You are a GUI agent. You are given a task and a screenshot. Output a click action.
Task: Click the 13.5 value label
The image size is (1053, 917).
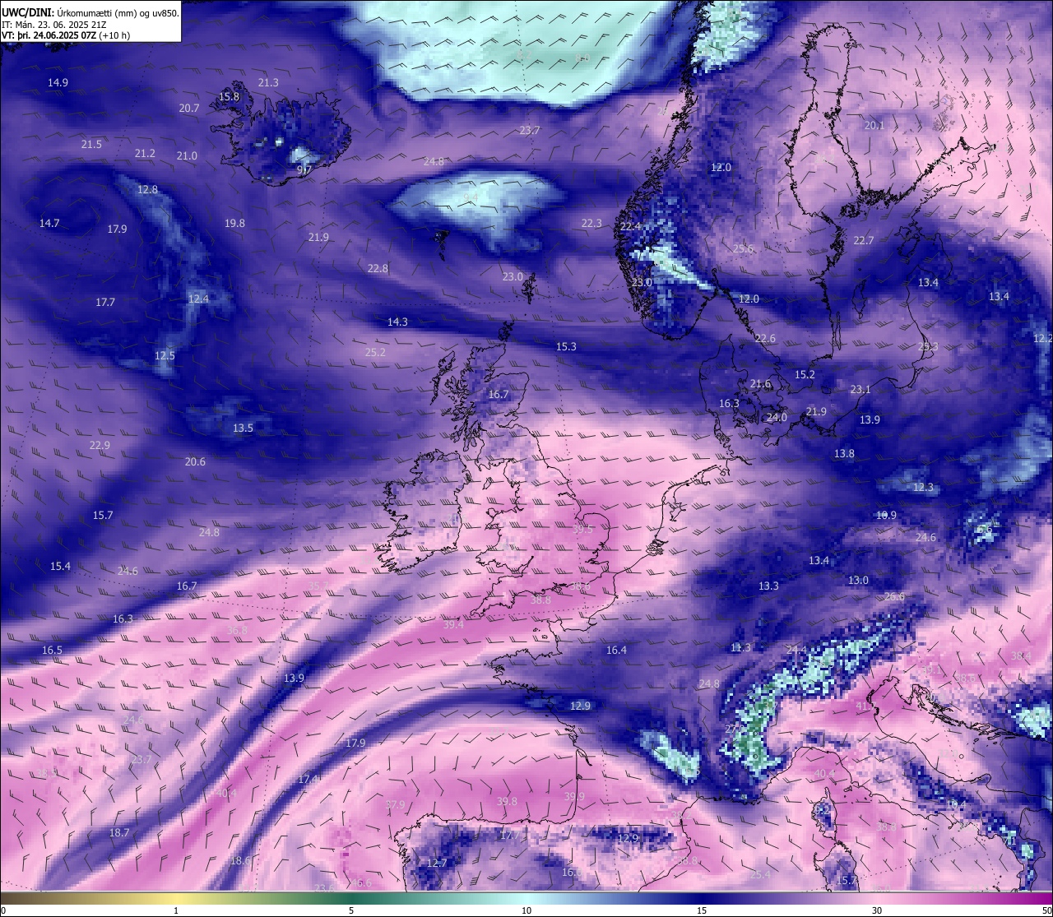pos(243,428)
